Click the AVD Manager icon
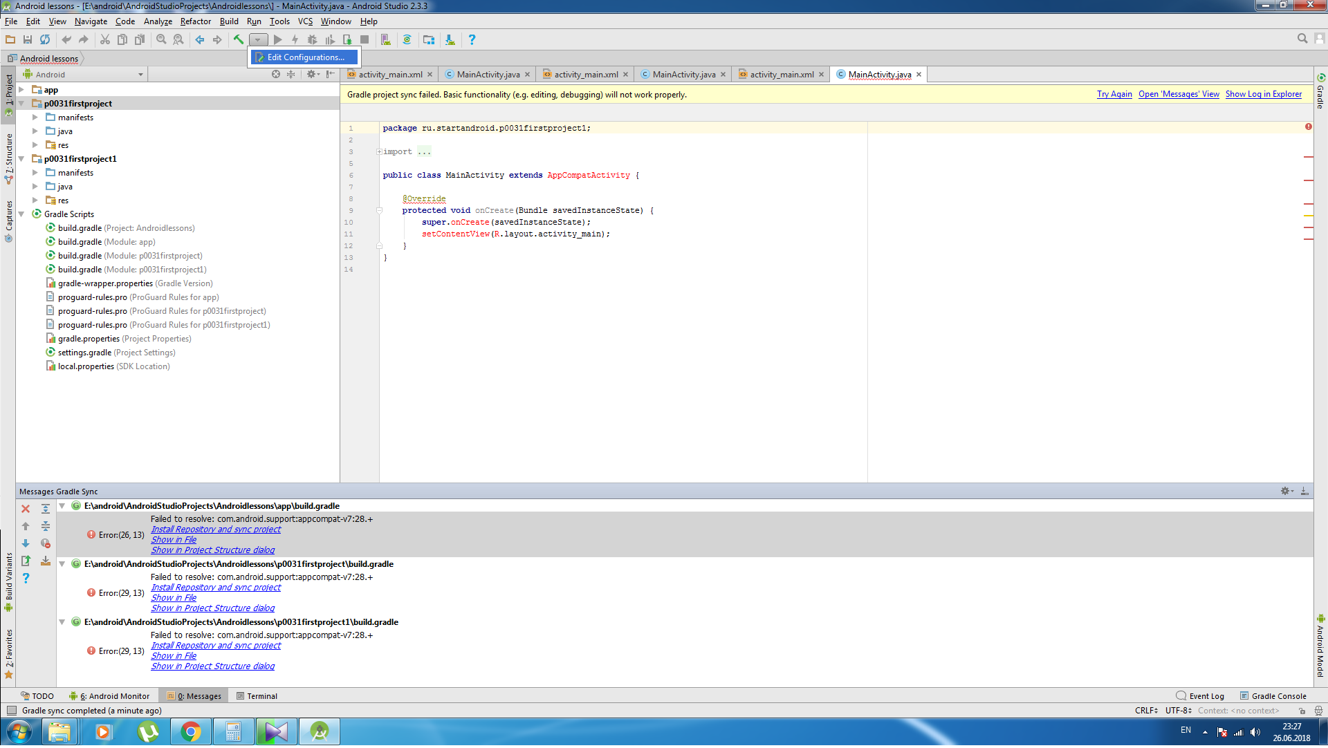Viewport: 1328px width, 748px height. tap(386, 40)
